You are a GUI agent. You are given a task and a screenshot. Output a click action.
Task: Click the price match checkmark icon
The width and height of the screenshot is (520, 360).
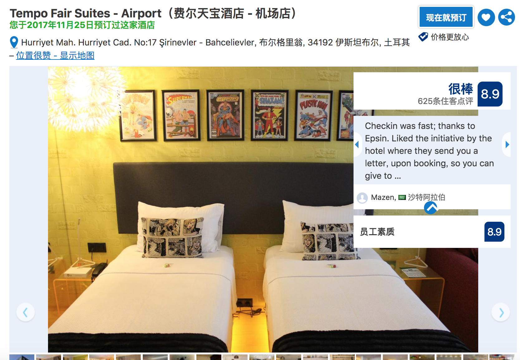tap(423, 37)
